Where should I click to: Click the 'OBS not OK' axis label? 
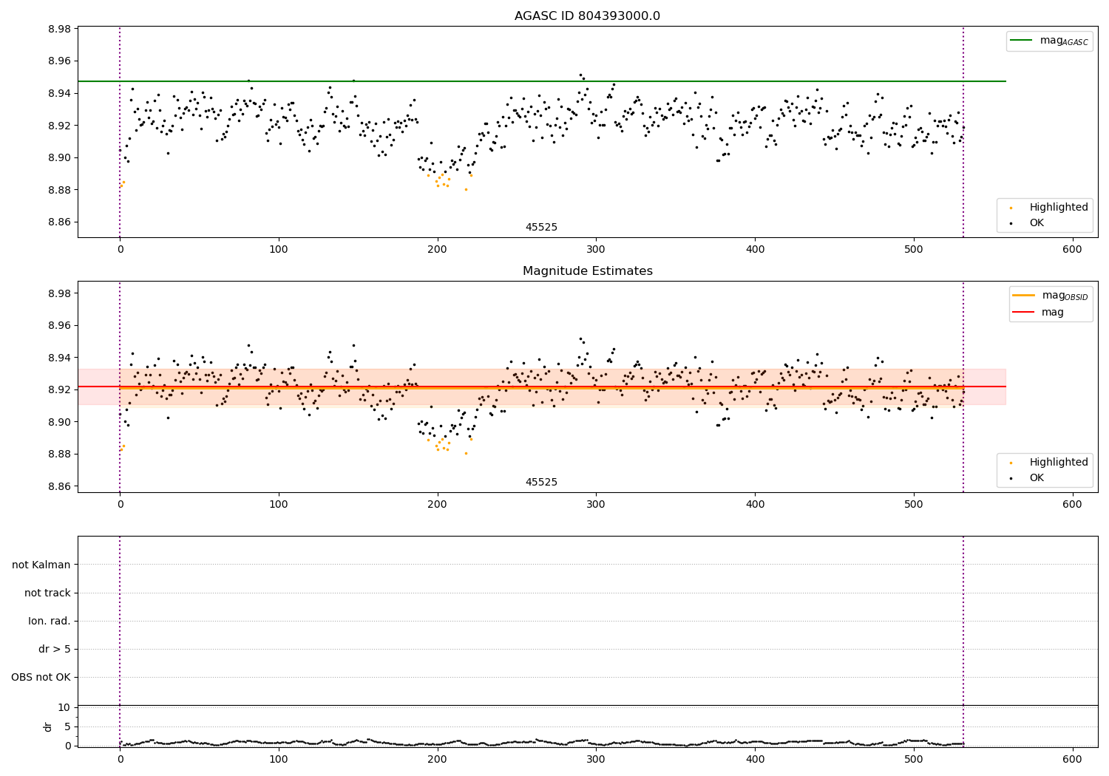(41, 677)
